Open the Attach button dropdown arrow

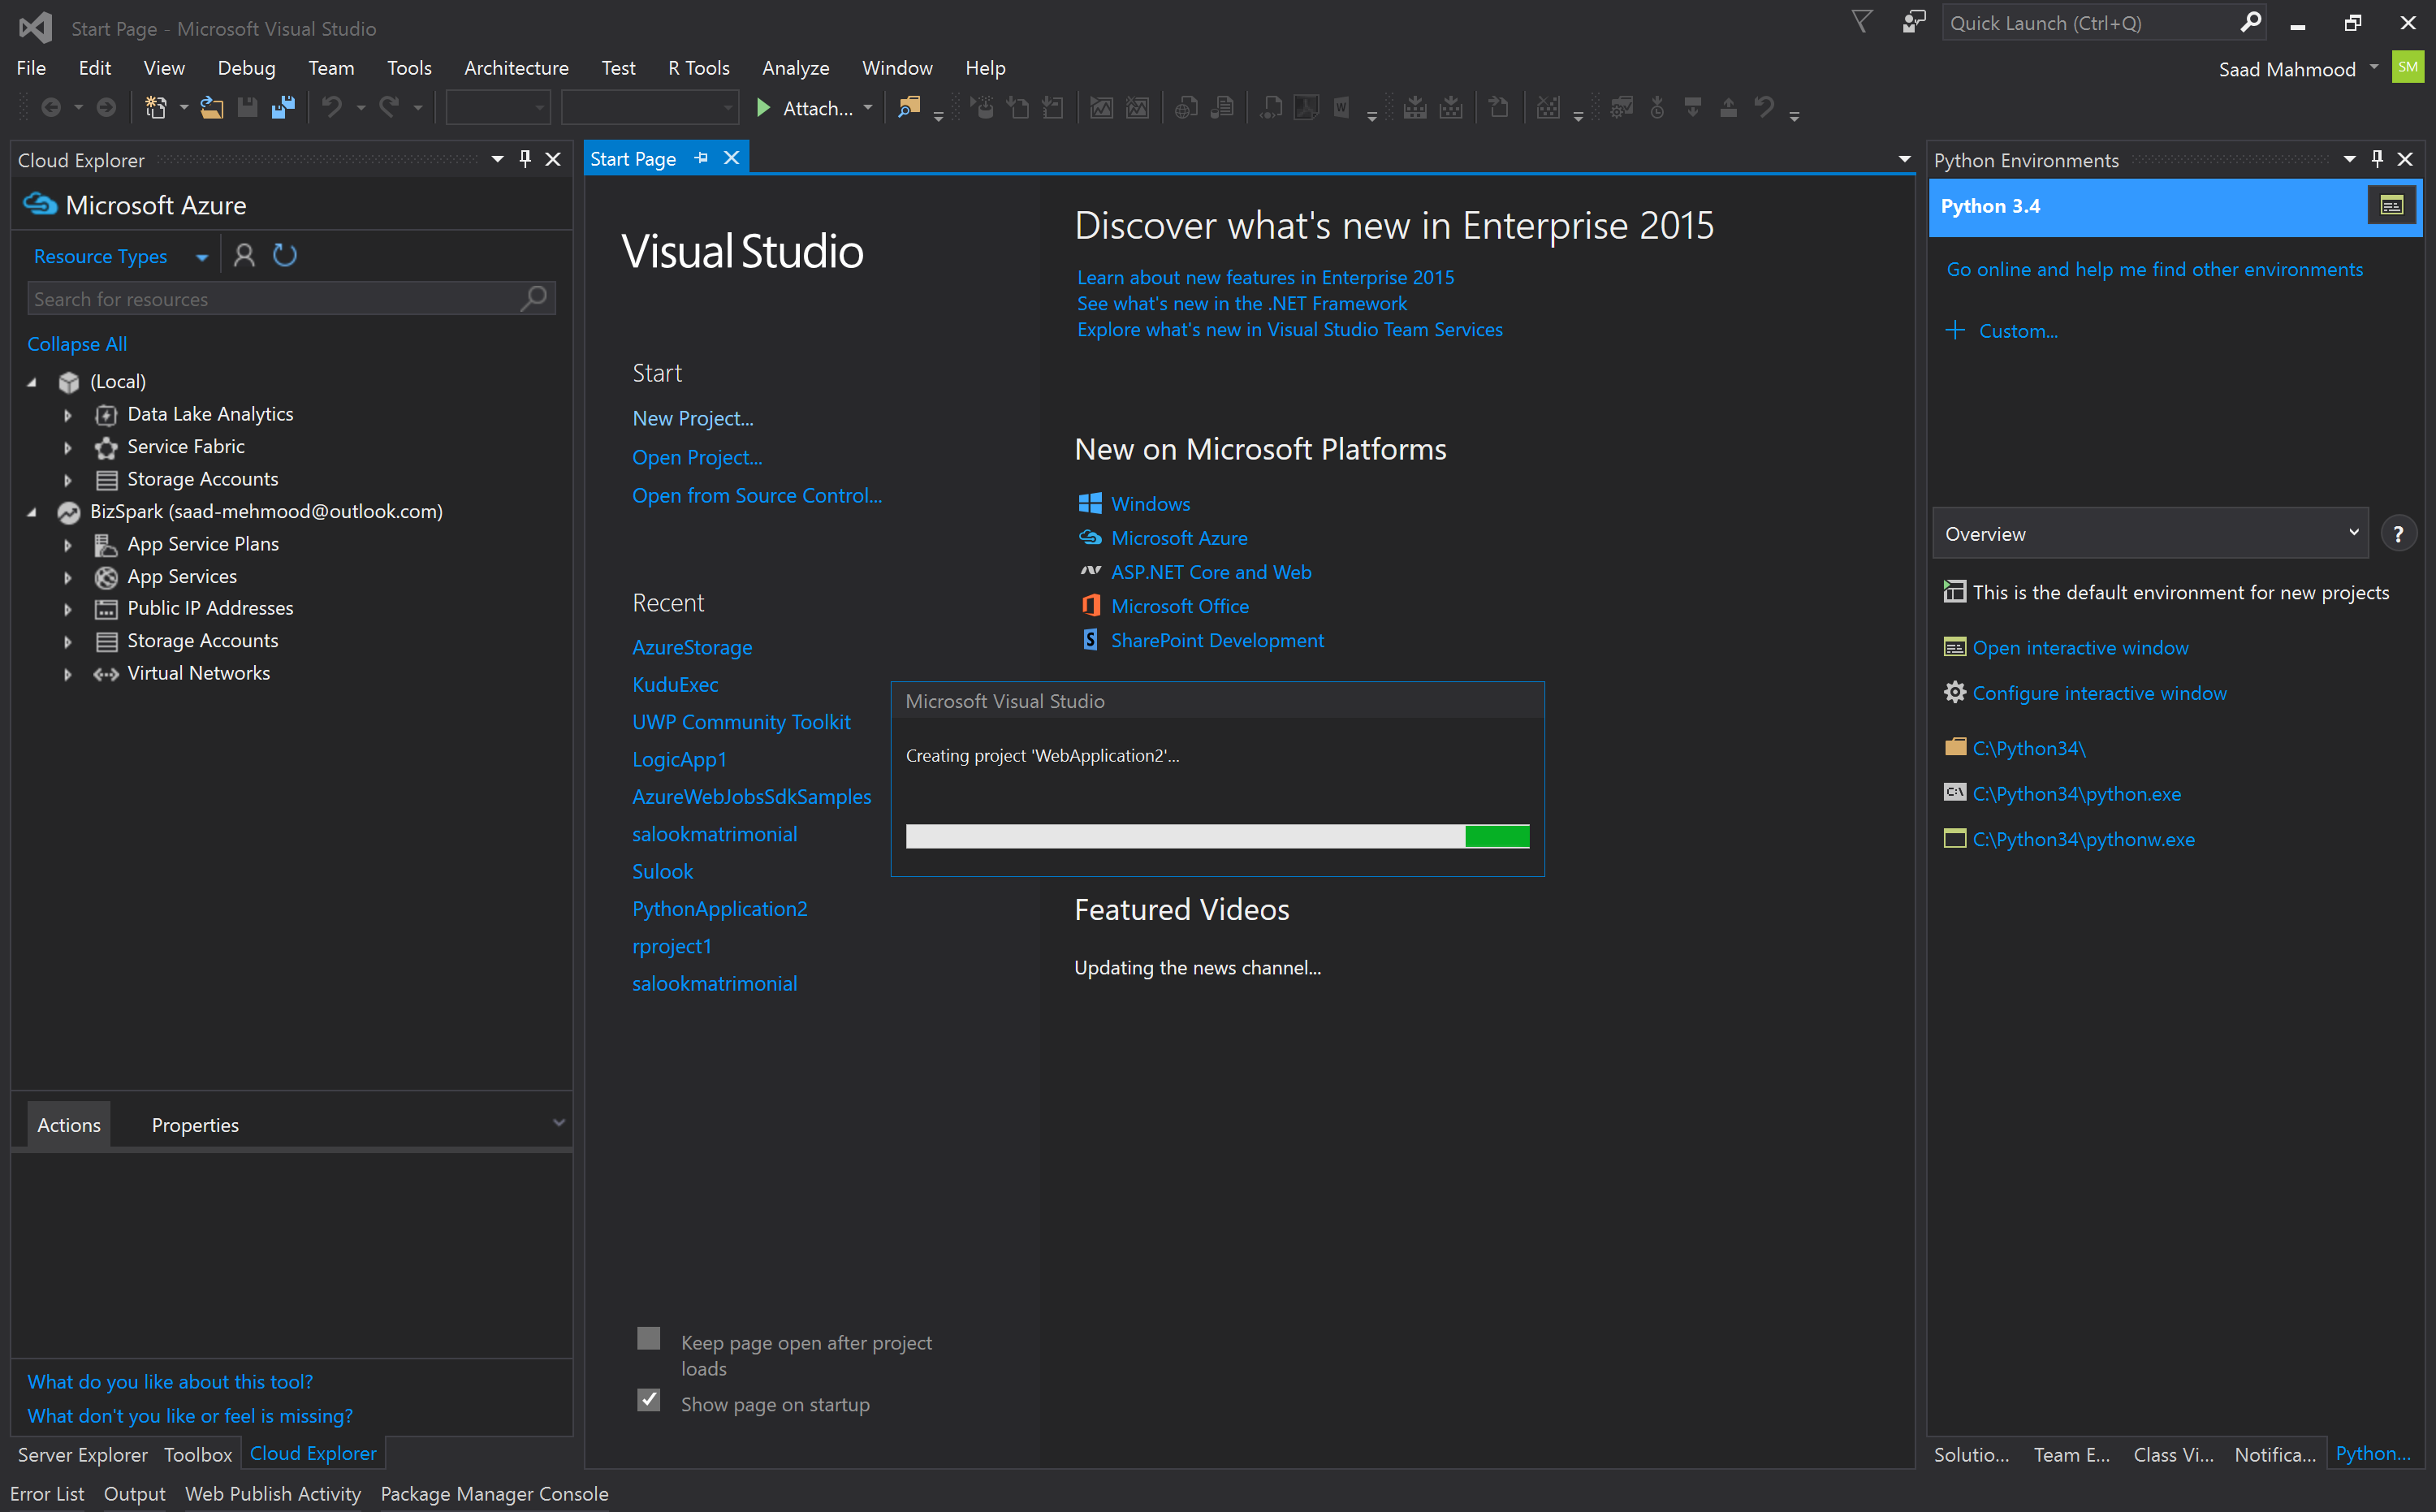point(867,108)
